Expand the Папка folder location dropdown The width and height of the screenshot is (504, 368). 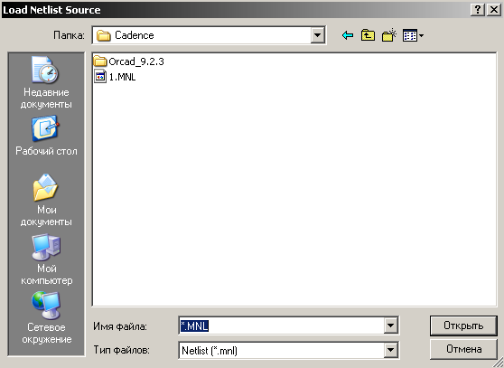coord(317,35)
